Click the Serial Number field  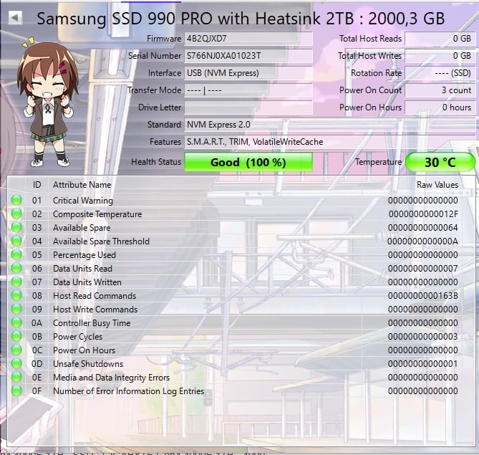[248, 56]
